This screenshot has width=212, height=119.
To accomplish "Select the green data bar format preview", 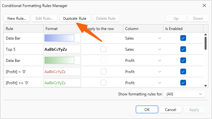I will (62, 60).
